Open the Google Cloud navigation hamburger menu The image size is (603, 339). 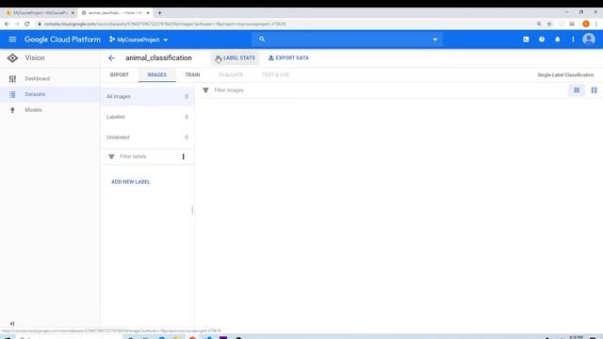(12, 40)
